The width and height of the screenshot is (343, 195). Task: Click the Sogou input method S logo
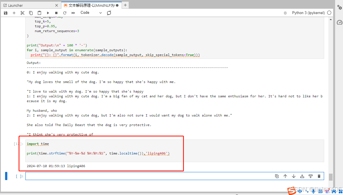292,191
